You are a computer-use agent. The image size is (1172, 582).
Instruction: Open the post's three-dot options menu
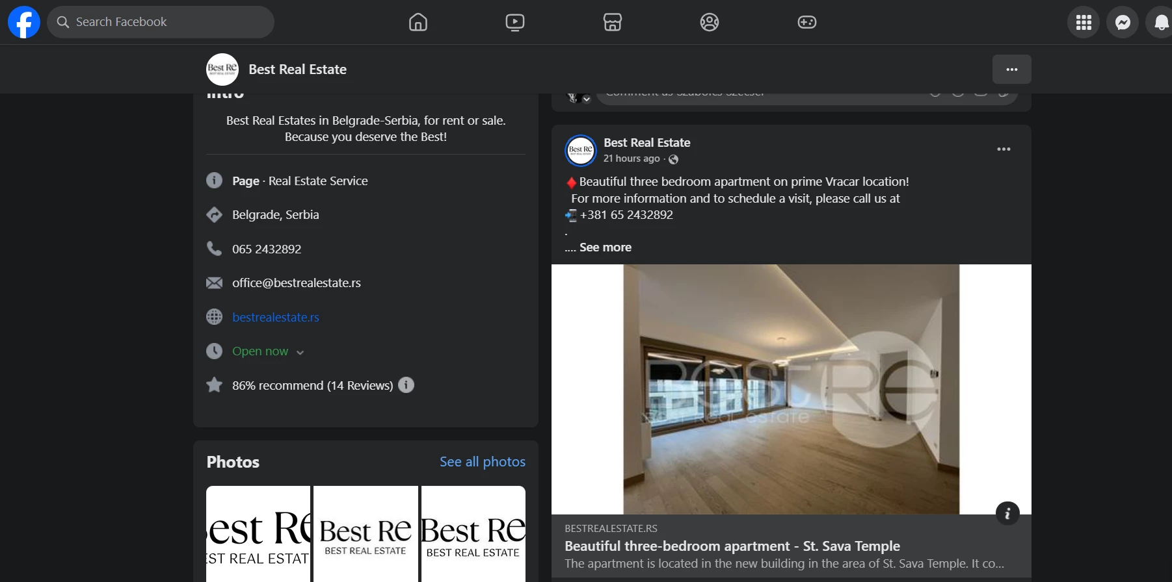click(1004, 149)
